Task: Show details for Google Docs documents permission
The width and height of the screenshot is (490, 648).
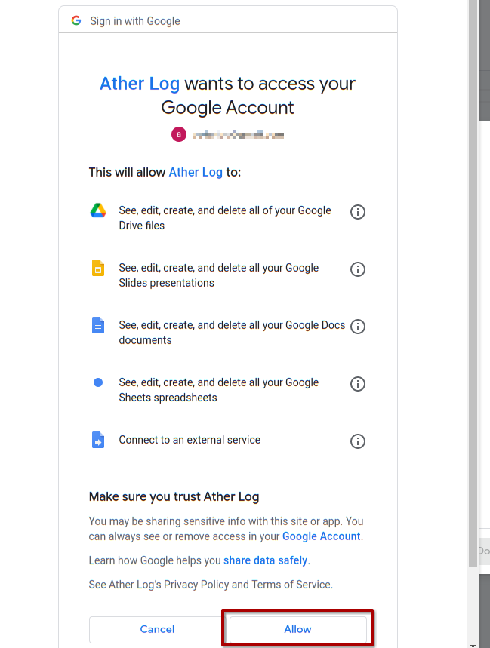Action: 358,327
